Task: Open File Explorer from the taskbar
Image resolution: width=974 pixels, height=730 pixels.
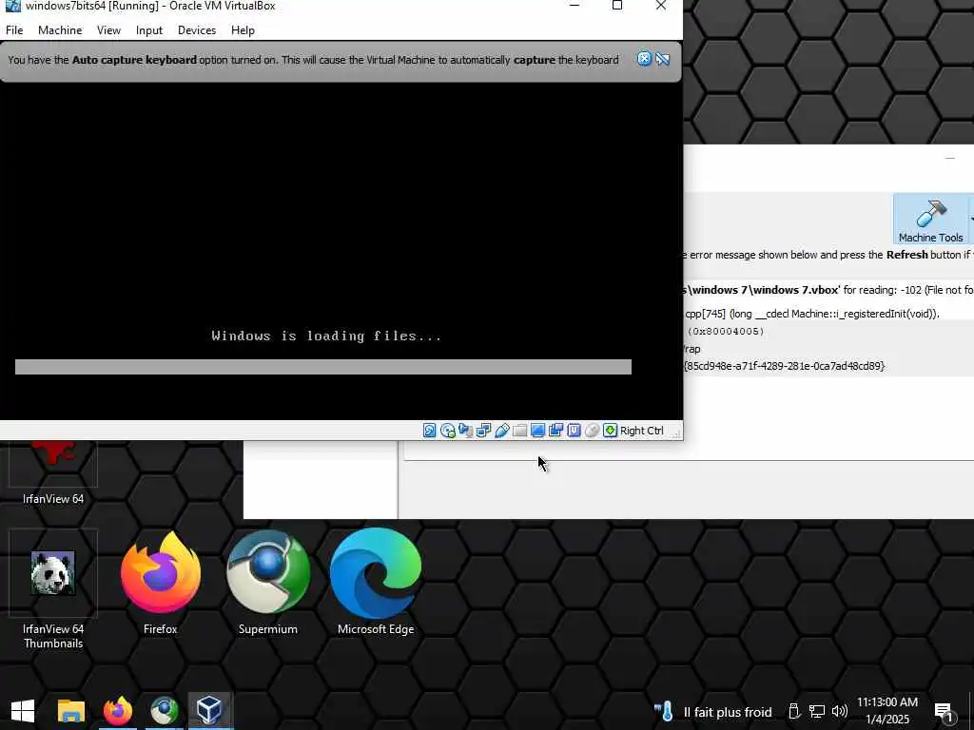Action: coord(70,711)
